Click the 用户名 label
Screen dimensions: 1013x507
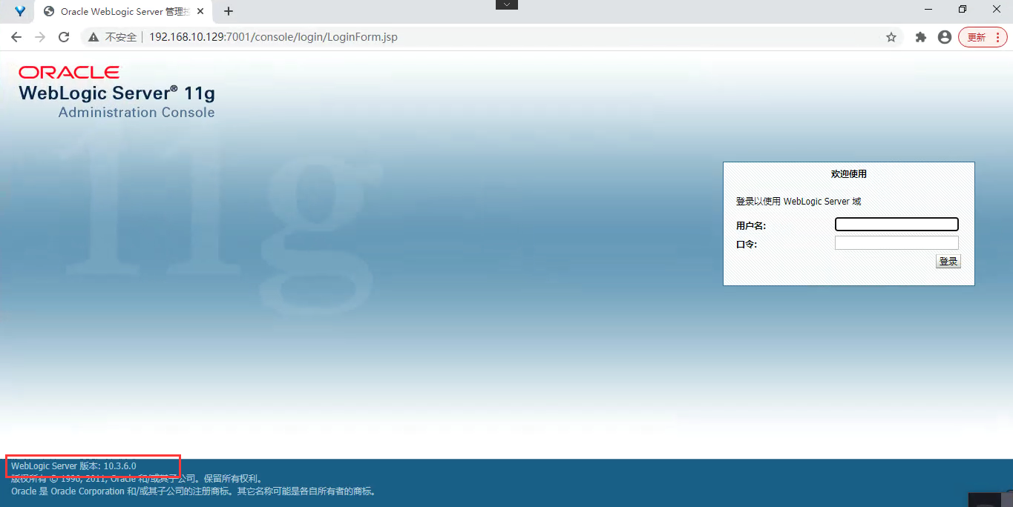(x=751, y=226)
